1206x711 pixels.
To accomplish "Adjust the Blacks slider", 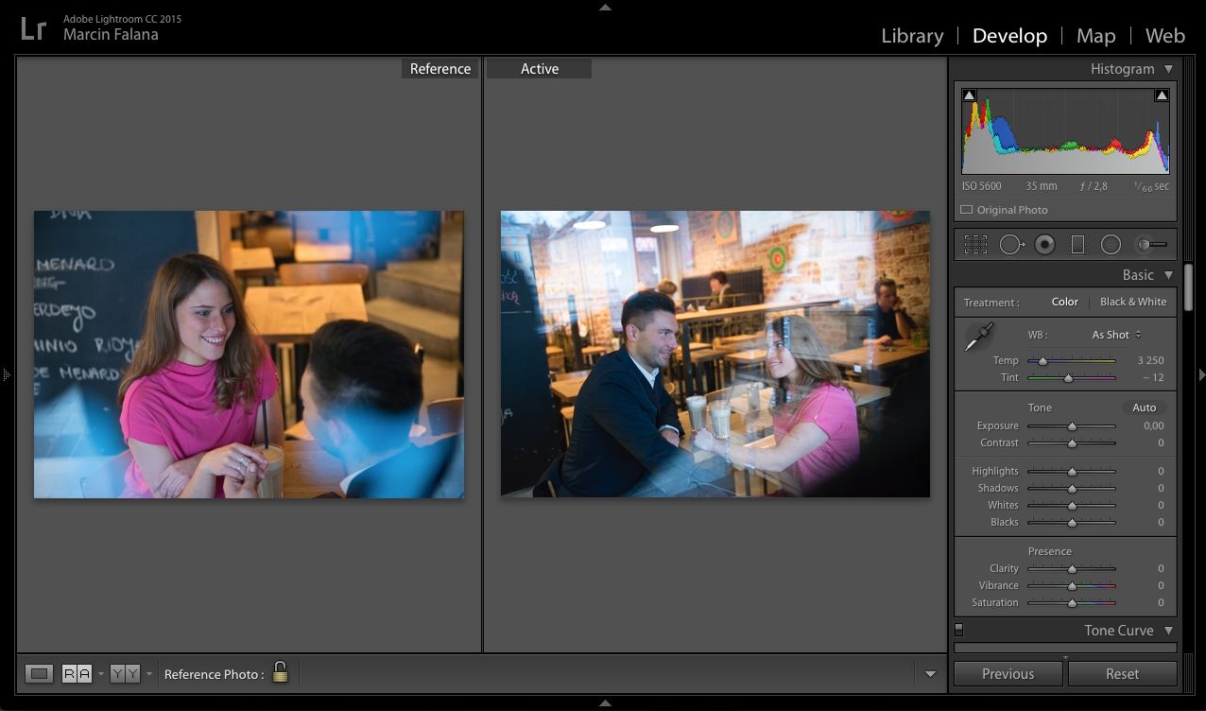I will (1072, 522).
